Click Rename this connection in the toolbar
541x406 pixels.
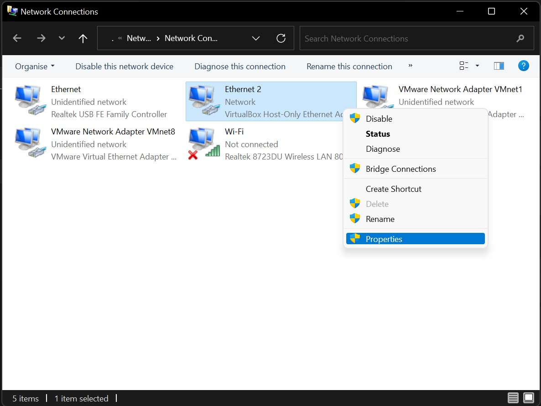(x=349, y=66)
